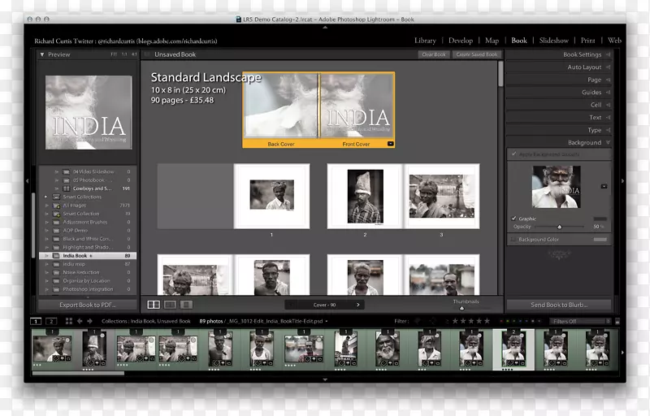Enable the Background Color checkbox

[513, 240]
